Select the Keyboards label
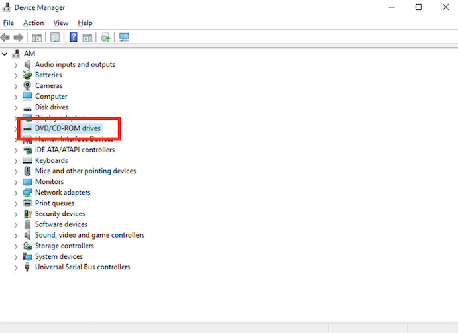The width and height of the screenshot is (458, 333). pos(52,160)
